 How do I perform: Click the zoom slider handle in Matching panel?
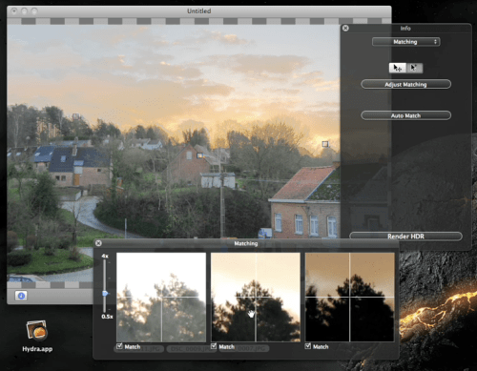click(105, 293)
